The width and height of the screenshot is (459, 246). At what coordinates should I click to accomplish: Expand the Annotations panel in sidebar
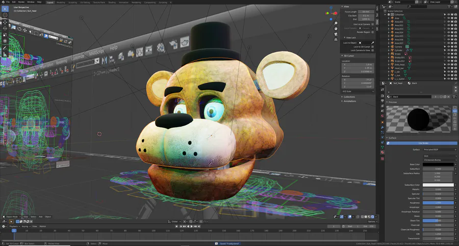(x=349, y=101)
